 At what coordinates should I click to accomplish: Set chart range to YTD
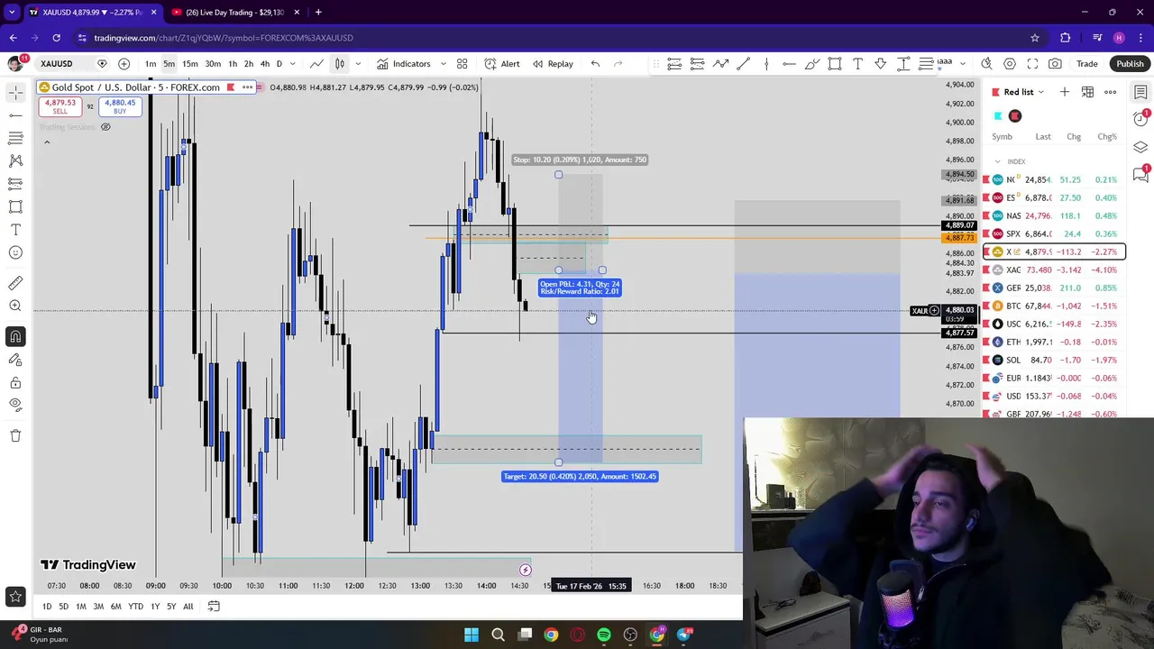[135, 607]
